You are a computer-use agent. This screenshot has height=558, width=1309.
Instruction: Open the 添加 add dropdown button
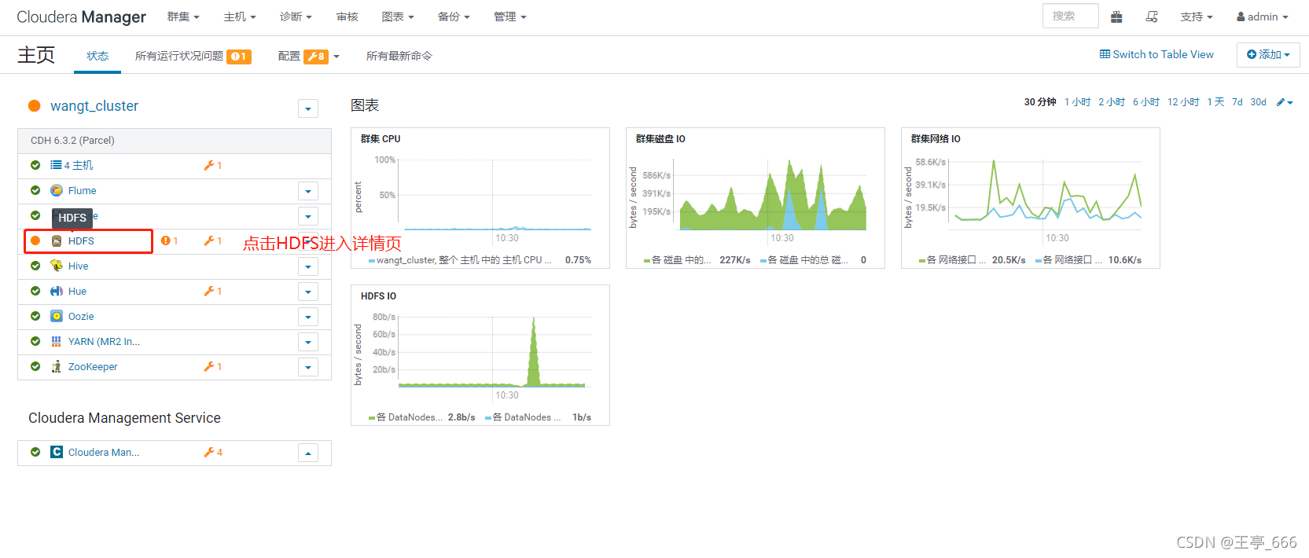(x=1268, y=54)
